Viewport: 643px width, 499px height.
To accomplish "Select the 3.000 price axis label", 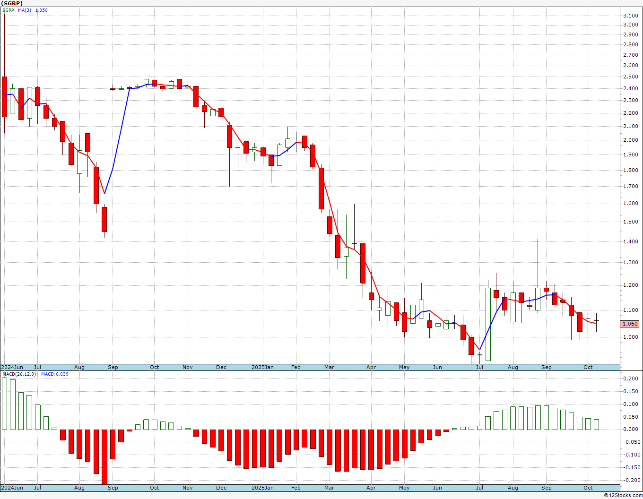I will (x=631, y=25).
